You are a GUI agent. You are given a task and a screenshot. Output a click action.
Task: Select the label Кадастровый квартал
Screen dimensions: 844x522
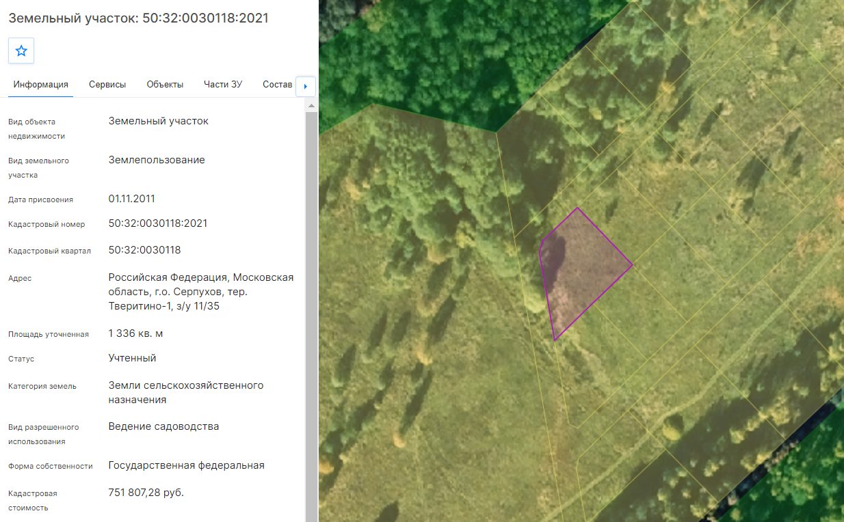pyautogui.click(x=49, y=251)
